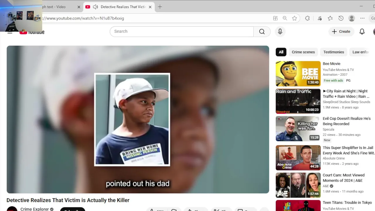The height and width of the screenshot is (211, 375).
Task: Select the 'Testimonies' filter chip
Action: pos(334,52)
